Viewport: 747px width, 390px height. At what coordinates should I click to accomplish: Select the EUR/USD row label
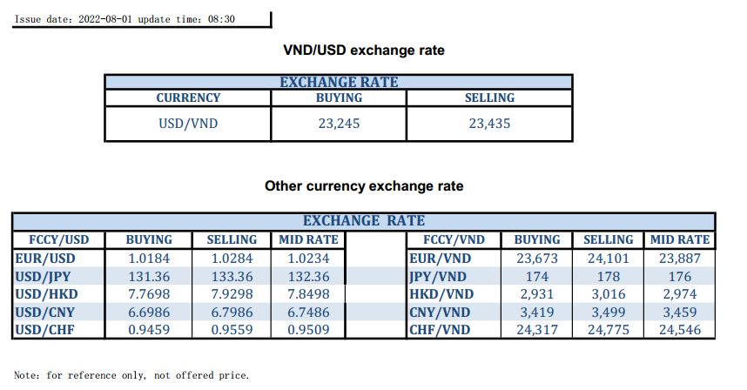tap(44, 258)
